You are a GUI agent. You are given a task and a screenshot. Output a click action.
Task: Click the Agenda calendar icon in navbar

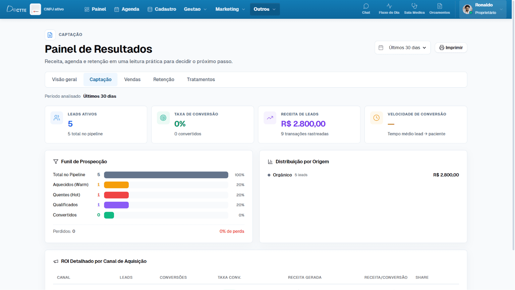(117, 9)
